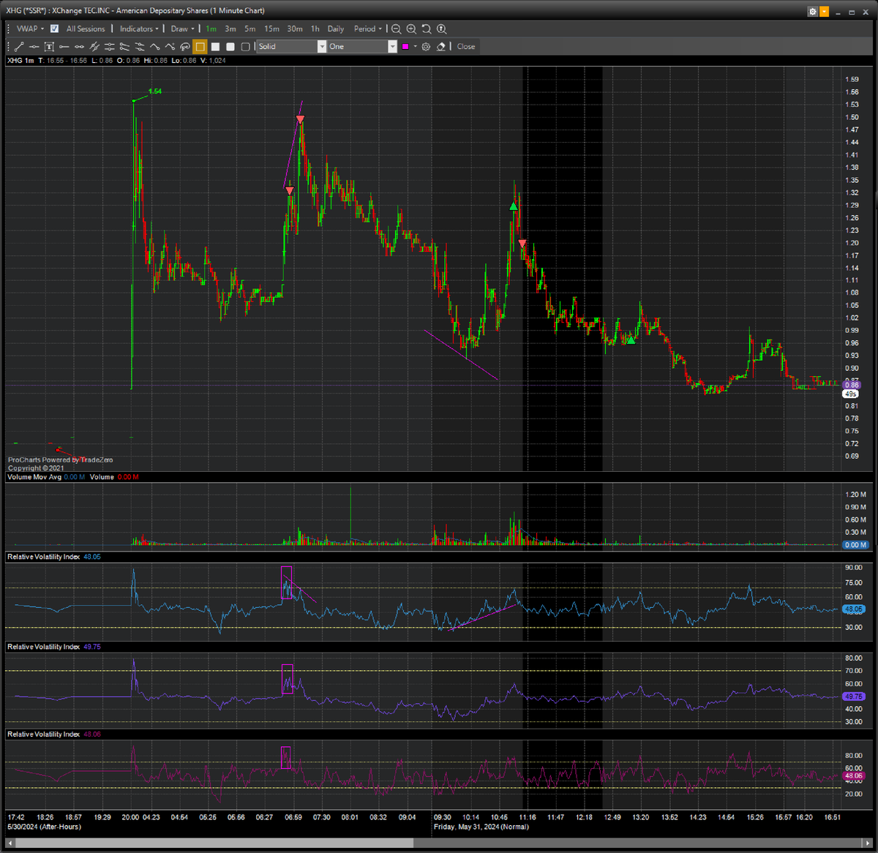Choose the outlined rounded-rectangle shape tool
878x853 pixels.
pyautogui.click(x=246, y=47)
